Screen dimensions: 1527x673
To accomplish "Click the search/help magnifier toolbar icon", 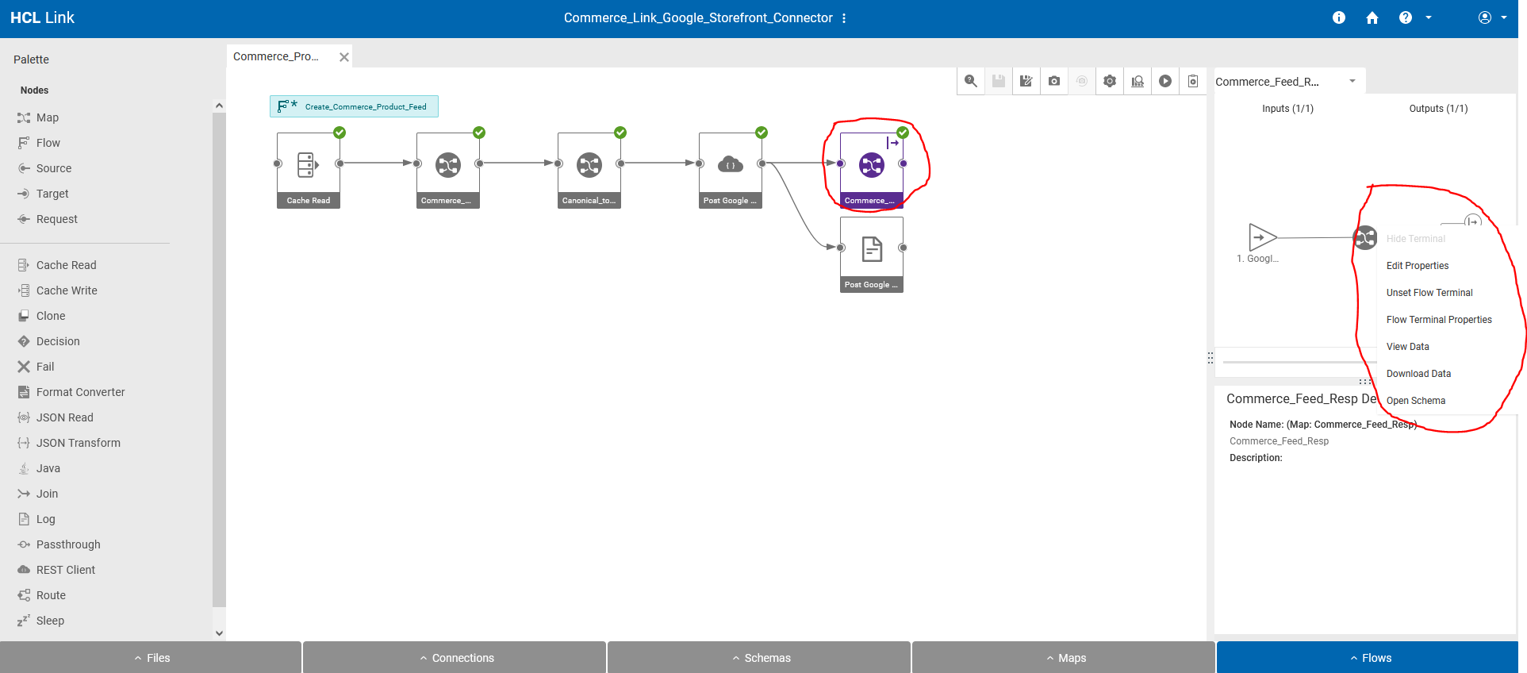I will [x=971, y=81].
